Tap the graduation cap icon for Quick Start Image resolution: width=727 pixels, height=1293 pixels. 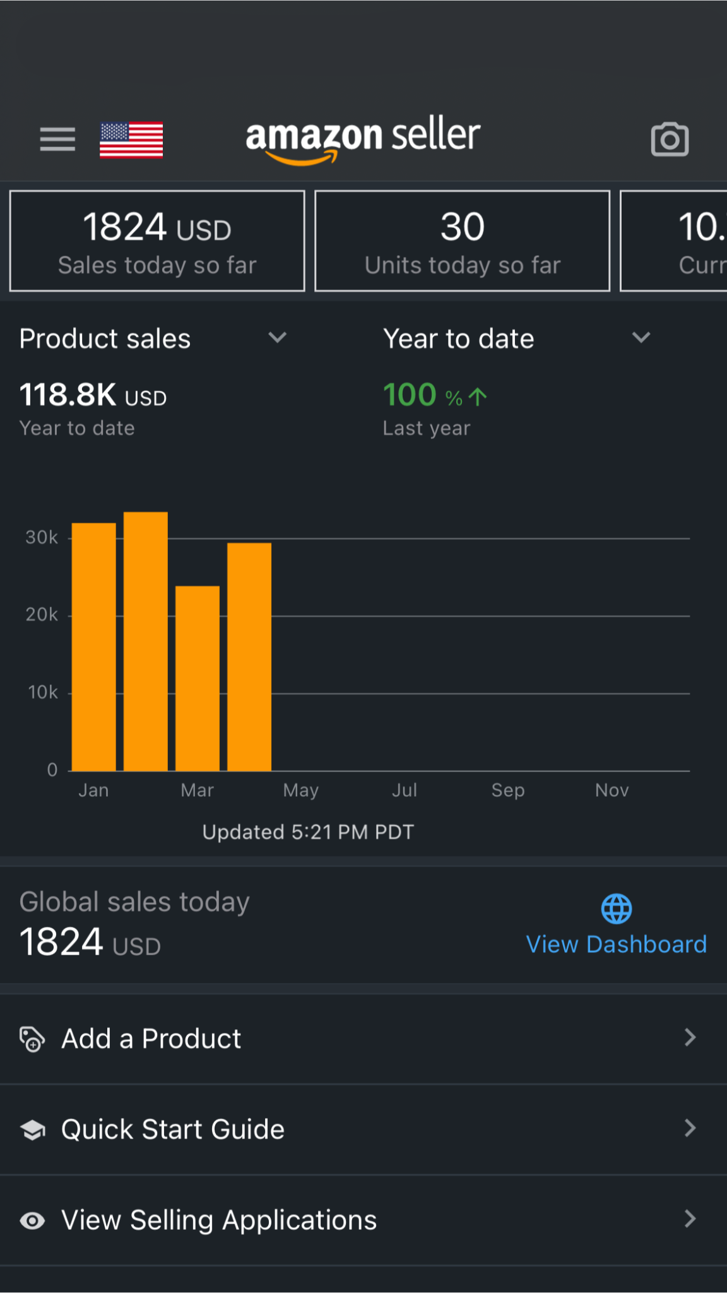point(32,1129)
